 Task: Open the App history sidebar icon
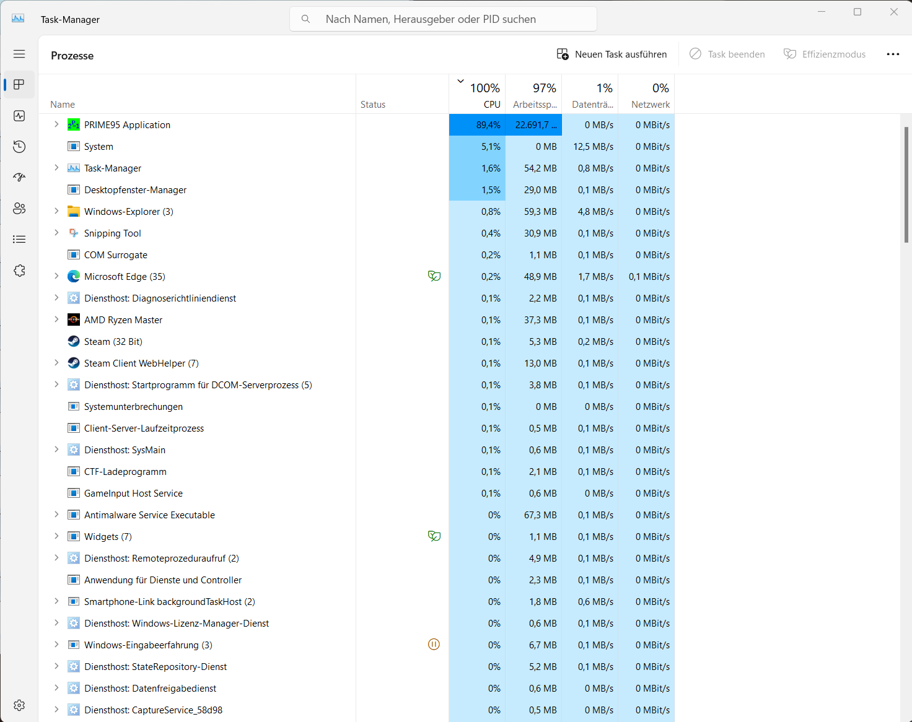coord(19,147)
